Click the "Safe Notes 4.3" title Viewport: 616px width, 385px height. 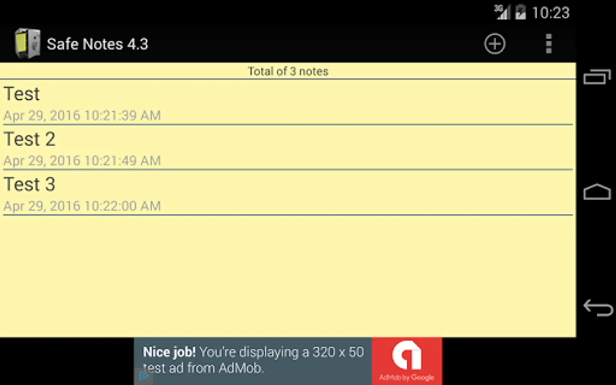98,44
